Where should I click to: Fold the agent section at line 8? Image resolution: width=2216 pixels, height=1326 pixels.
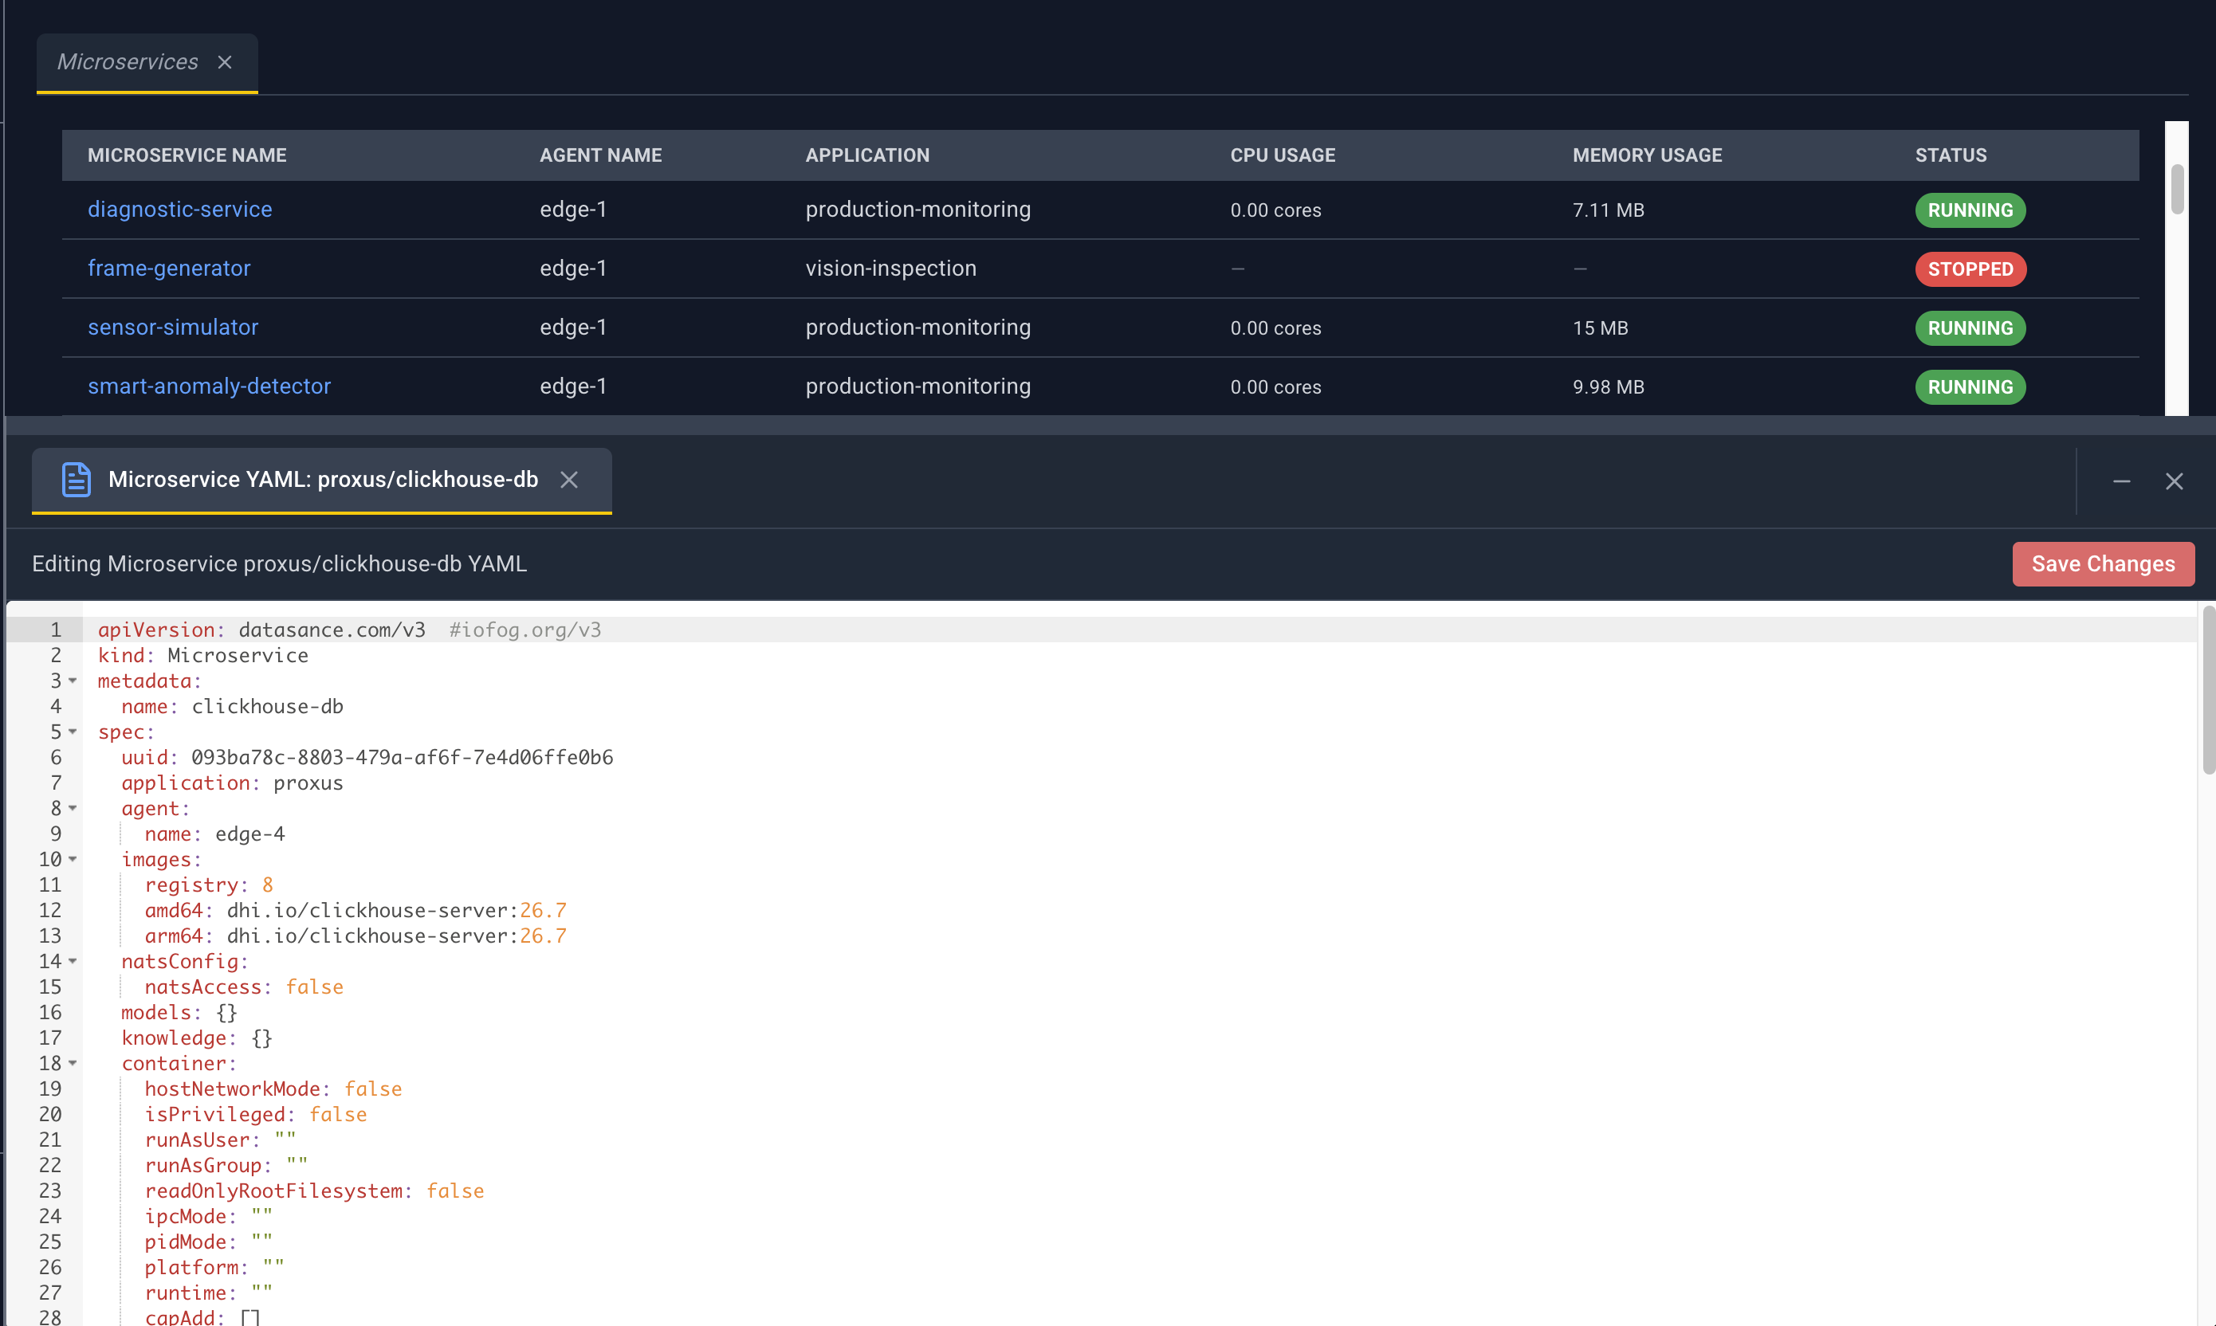click(x=73, y=809)
